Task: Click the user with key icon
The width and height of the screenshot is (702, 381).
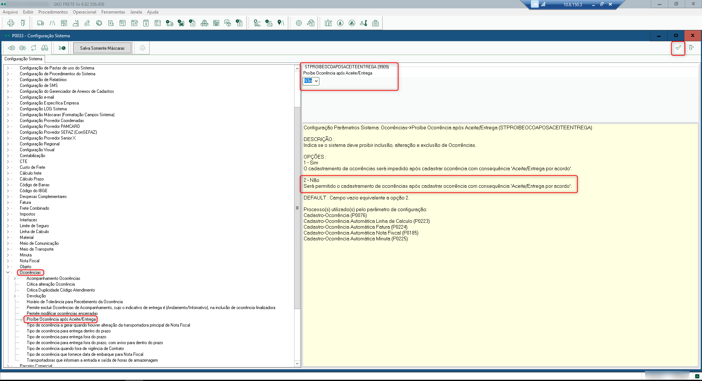Action: [364, 23]
